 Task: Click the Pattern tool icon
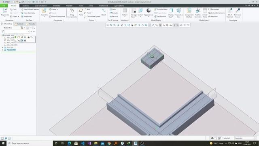tap(125, 11)
